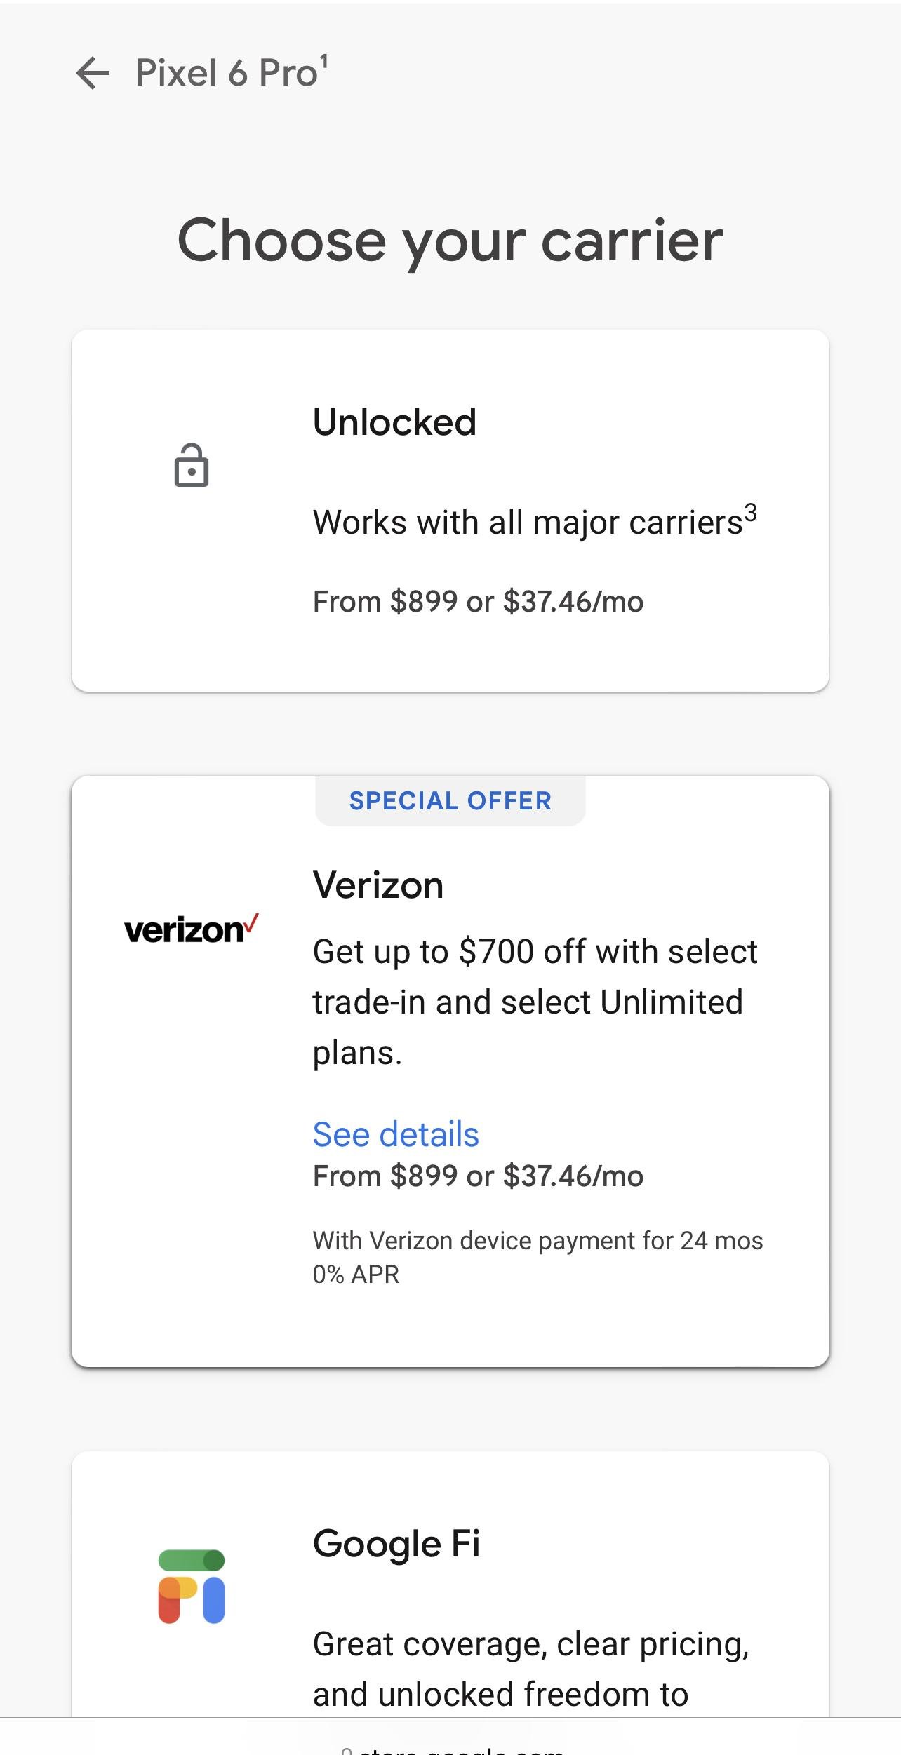Click the unlocked padlock icon
Viewport: 901px width, 1755px height.
coord(192,465)
